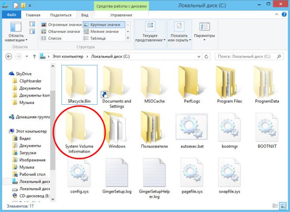Choose Список layout
Screen dimensions: 290x212
coord(51,38)
